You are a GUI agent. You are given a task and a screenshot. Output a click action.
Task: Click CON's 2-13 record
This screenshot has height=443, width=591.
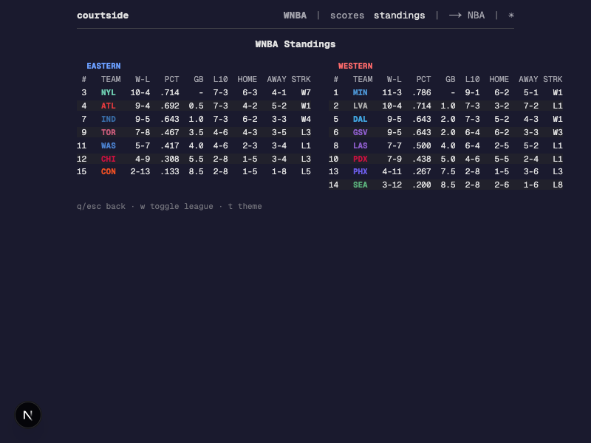tap(140, 171)
